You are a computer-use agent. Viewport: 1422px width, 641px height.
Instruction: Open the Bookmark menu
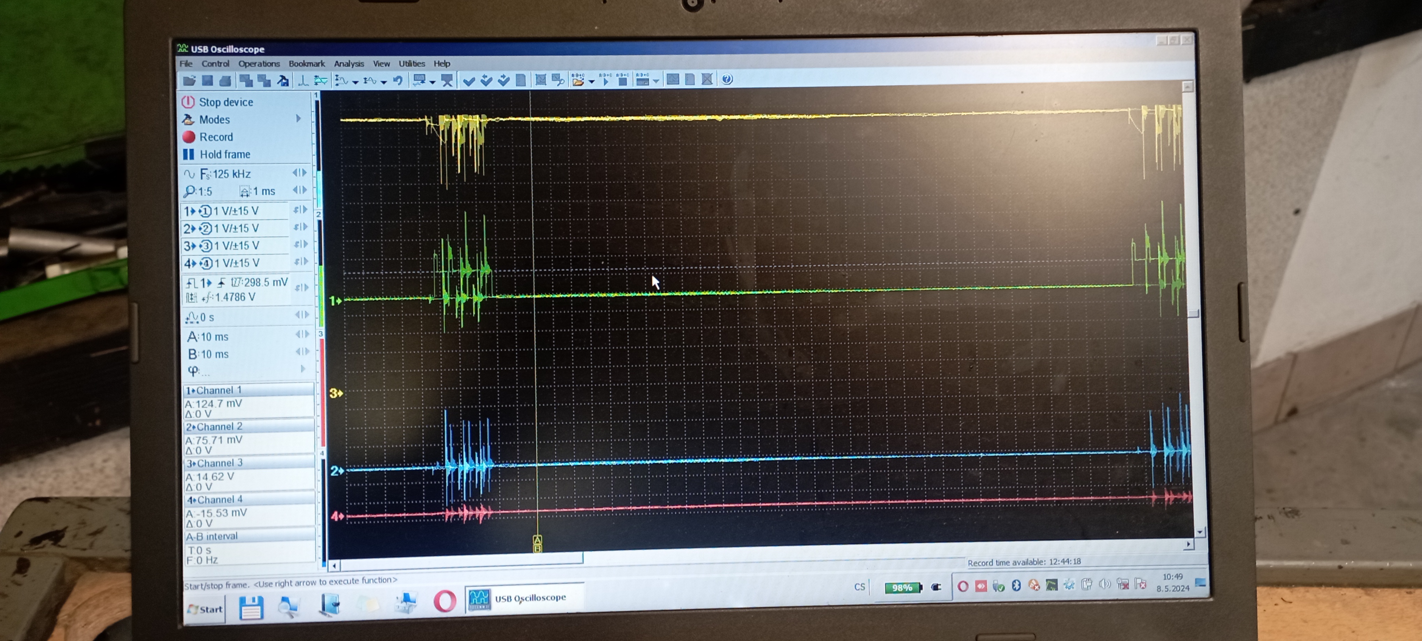point(306,63)
